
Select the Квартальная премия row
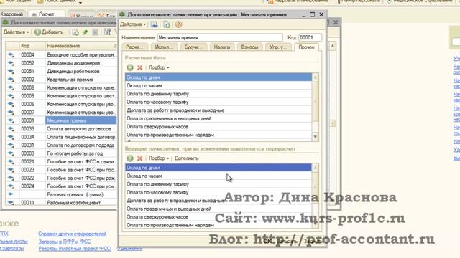61,80
